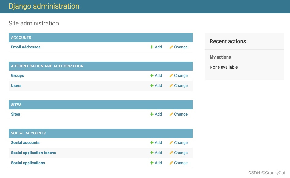The width and height of the screenshot is (290, 178).
Task: Open the Groups model link
Action: 17,76
